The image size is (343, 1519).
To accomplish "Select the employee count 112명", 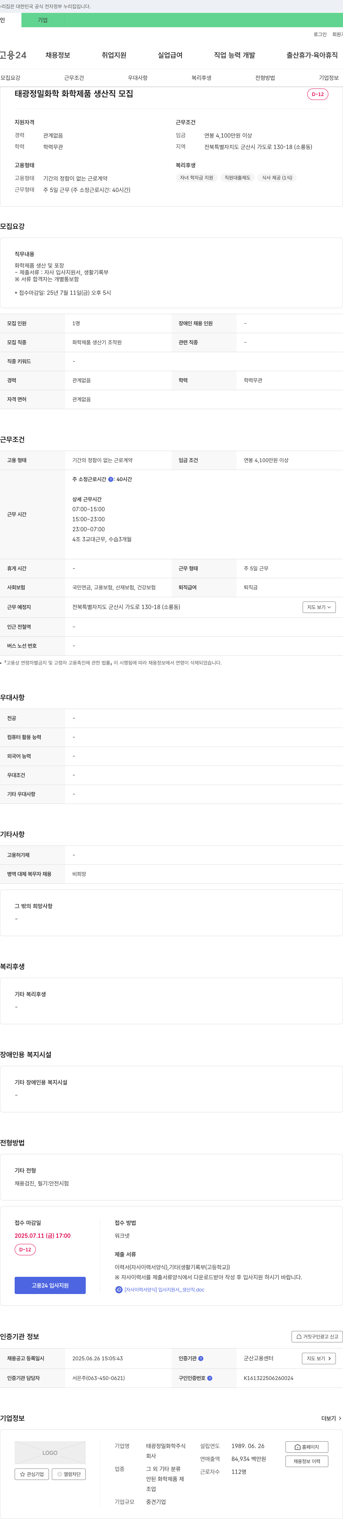I will pos(238,1472).
